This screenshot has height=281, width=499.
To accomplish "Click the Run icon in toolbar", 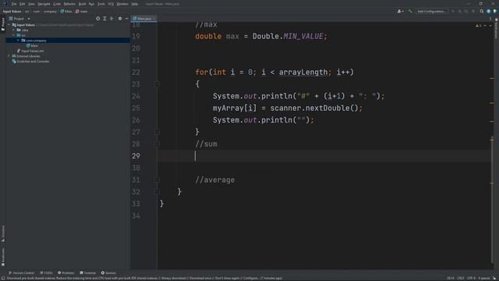I will click(453, 12).
